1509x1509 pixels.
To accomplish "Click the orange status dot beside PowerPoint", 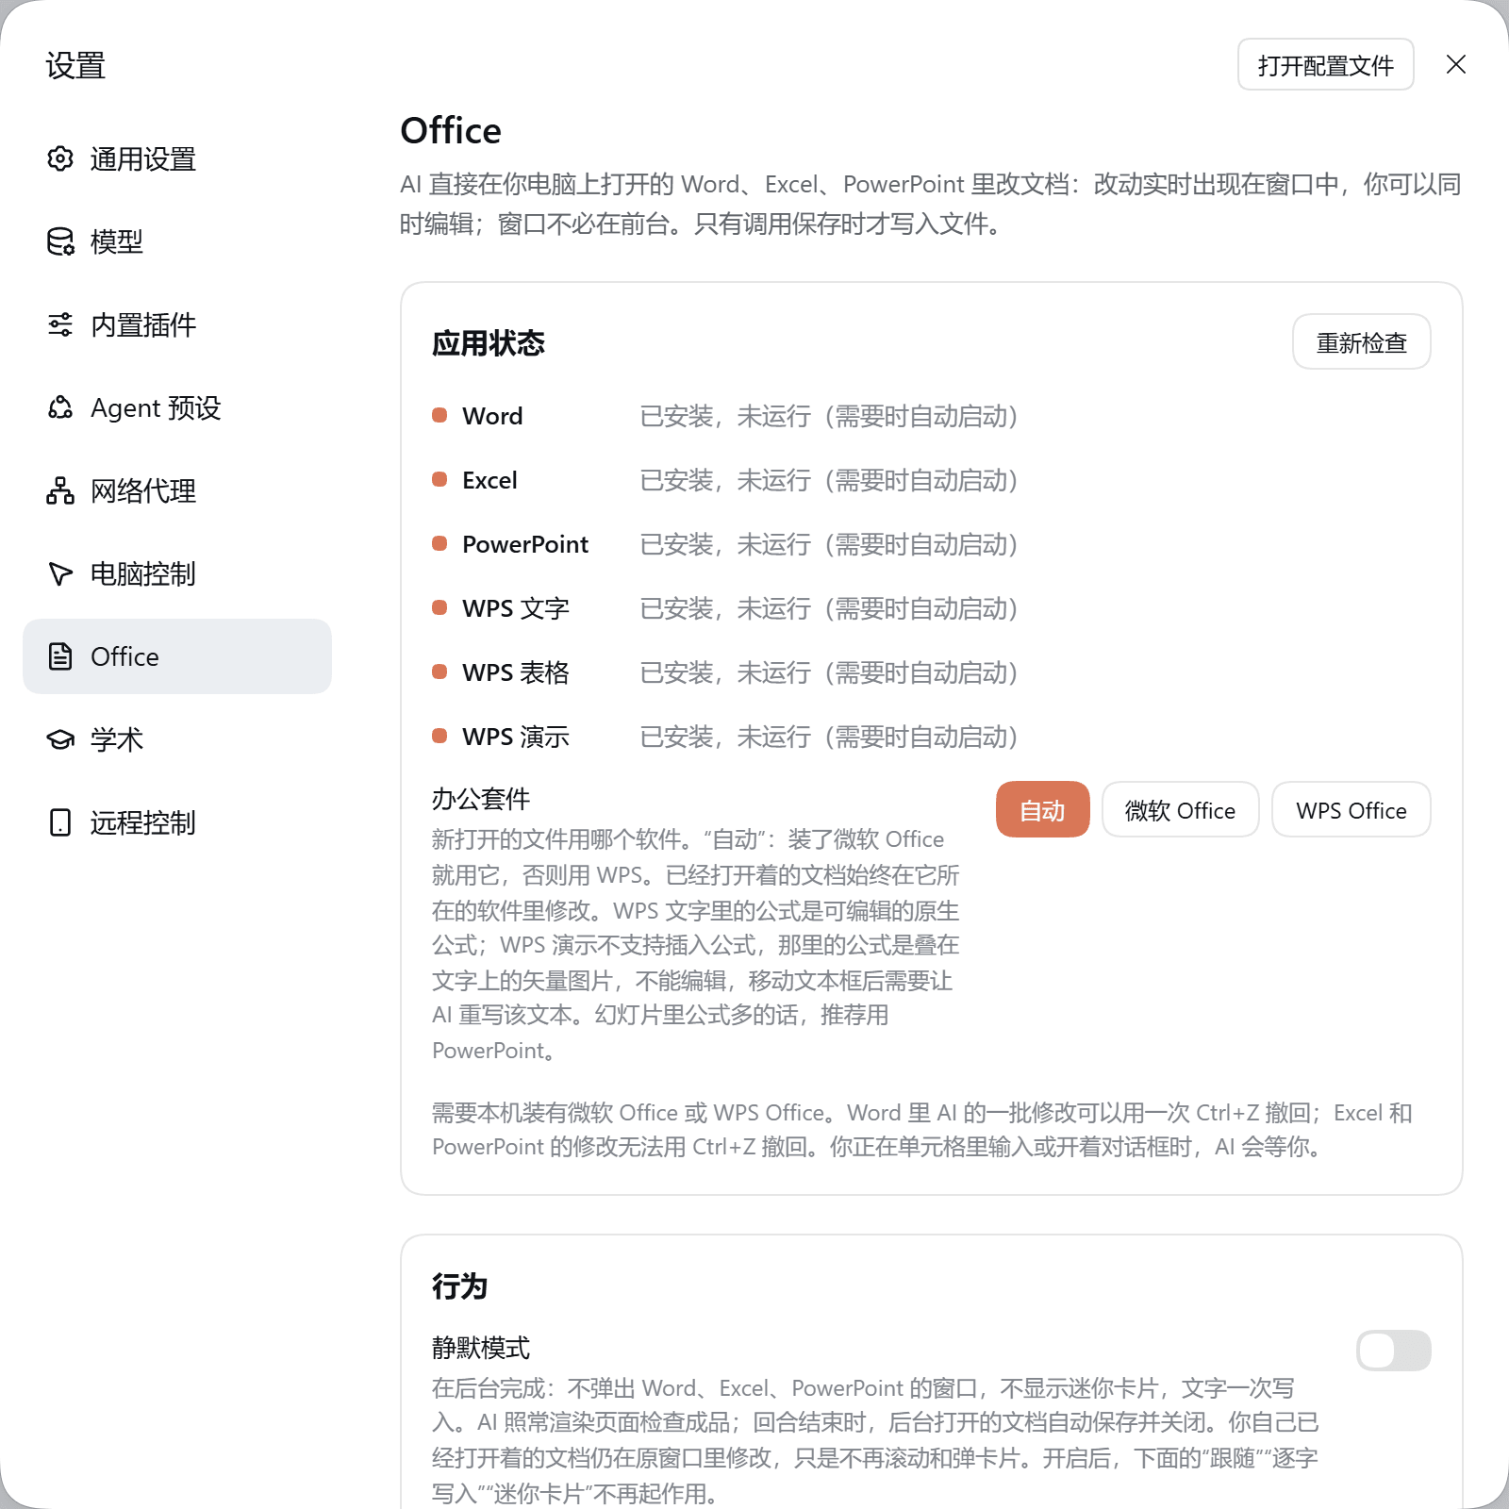I will (439, 543).
